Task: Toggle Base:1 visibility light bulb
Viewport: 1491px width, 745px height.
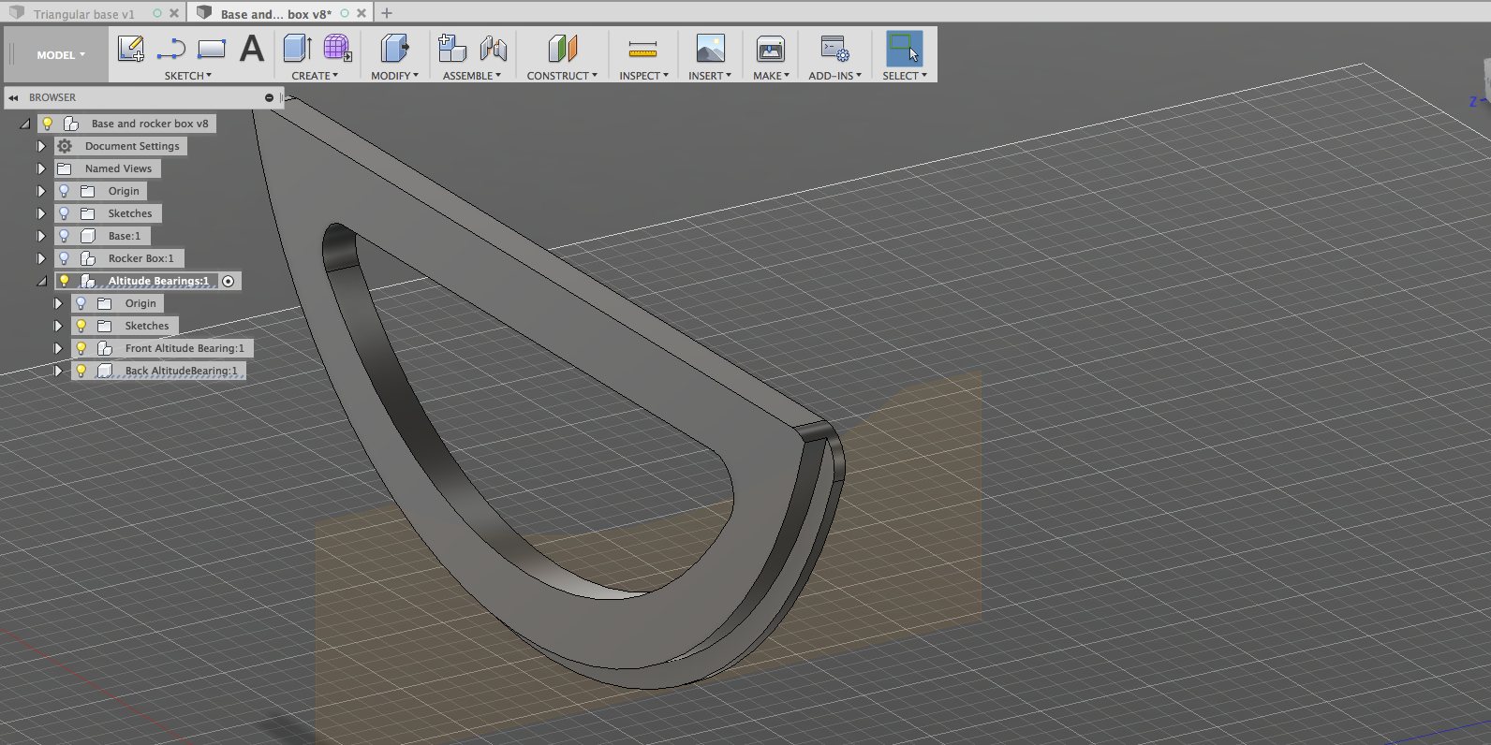Action: [64, 236]
